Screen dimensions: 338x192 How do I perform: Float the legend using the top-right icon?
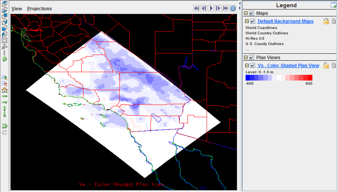click(333, 5)
